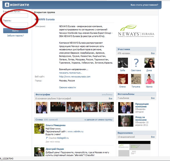The width and height of the screenshot is (170, 161).
Task: Open Дина's member avatar
Action: [x=149, y=63]
